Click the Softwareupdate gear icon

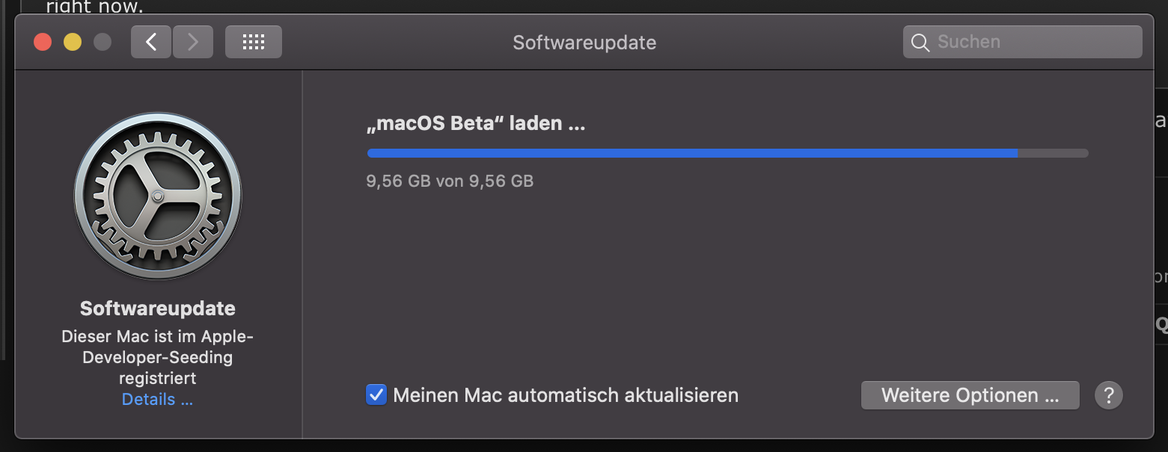157,196
